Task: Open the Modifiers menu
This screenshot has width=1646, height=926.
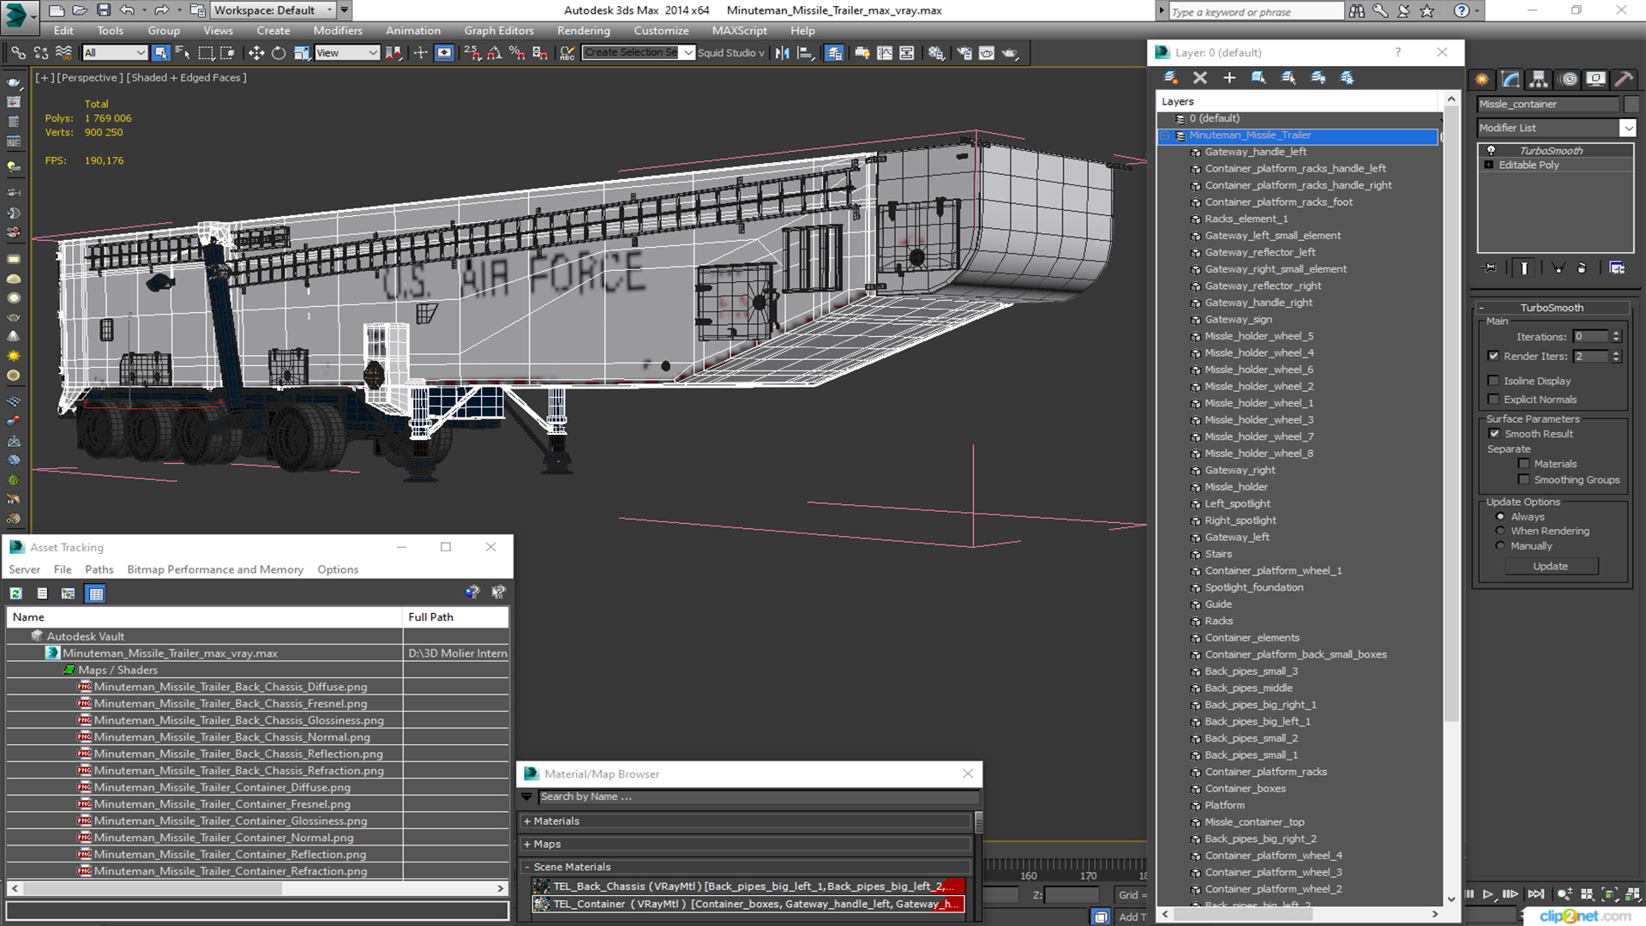Action: point(338,31)
